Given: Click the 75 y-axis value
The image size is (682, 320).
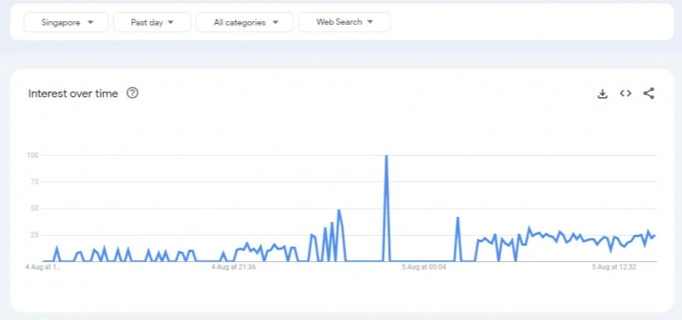Looking at the screenshot, I should 35,181.
